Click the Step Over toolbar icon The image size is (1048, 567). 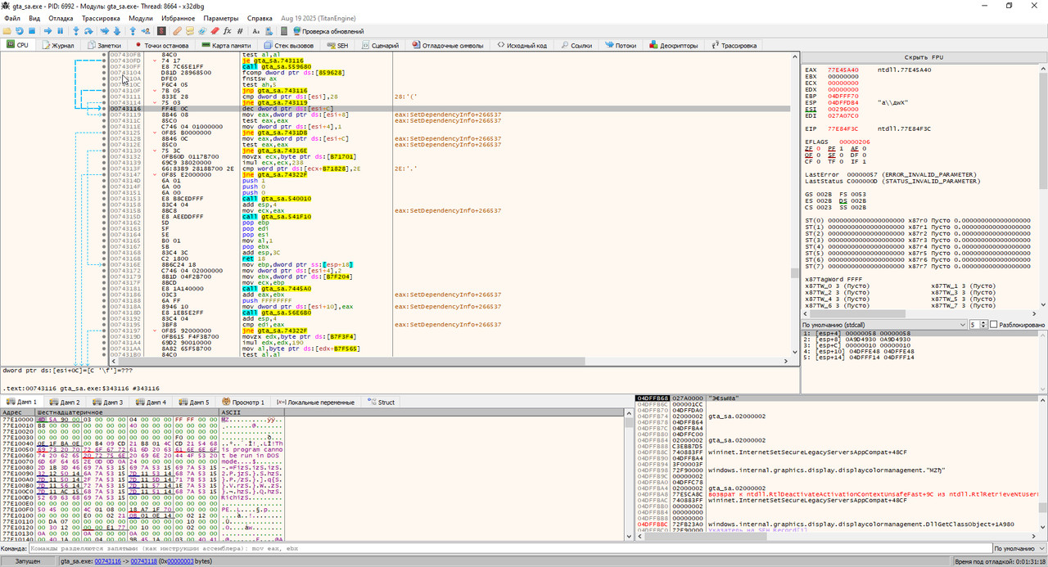(x=89, y=31)
